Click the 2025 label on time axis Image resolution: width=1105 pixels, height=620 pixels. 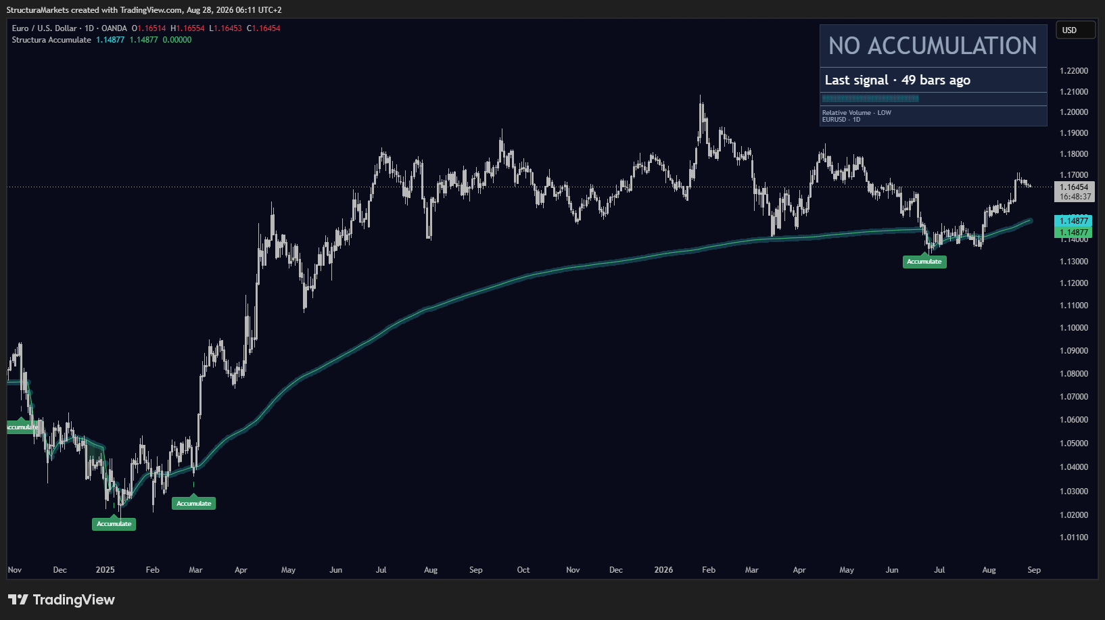coord(105,570)
